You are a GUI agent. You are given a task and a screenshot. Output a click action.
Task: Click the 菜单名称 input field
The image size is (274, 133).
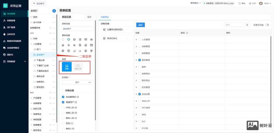78,29
